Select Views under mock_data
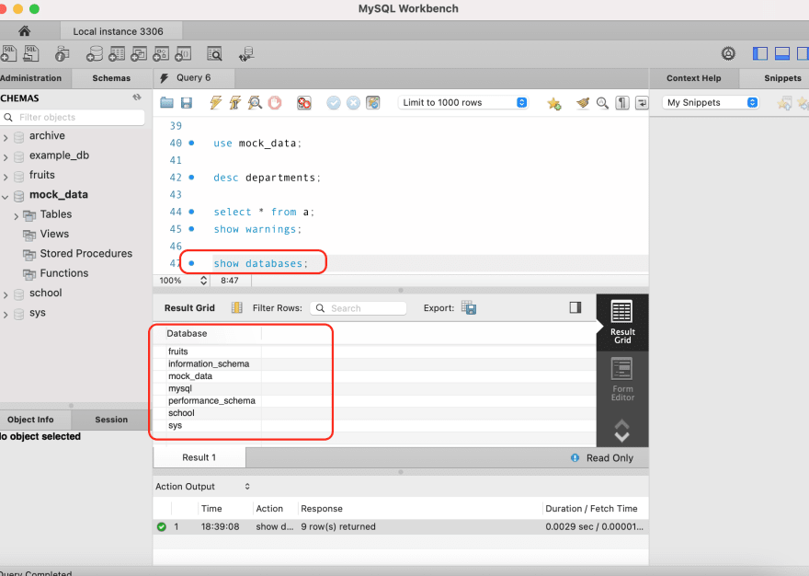809x576 pixels. 54,234
